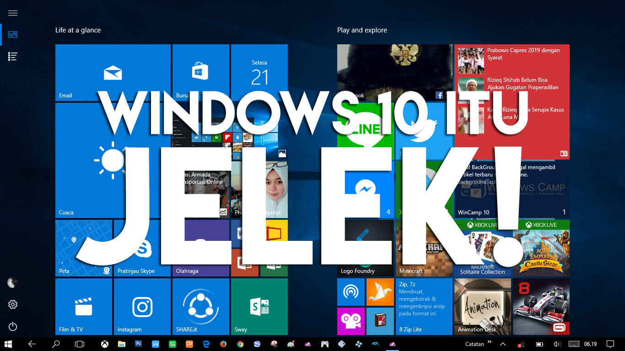The height and width of the screenshot is (351, 625).
Task: Open the Peta maps tile
Action: [84, 248]
